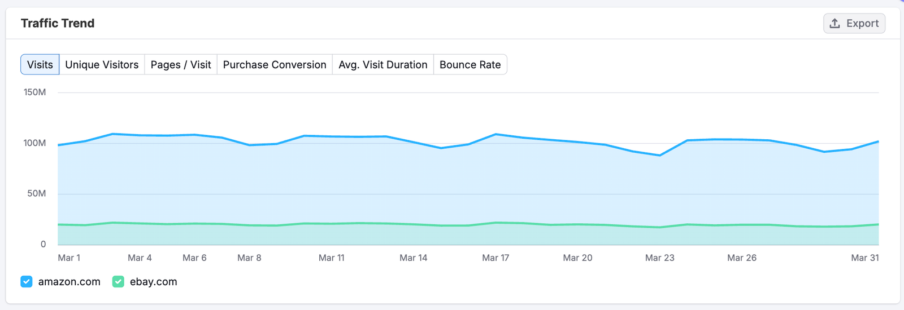Image resolution: width=904 pixels, height=310 pixels.
Task: Click the Traffic Trend heading
Action: tap(58, 23)
